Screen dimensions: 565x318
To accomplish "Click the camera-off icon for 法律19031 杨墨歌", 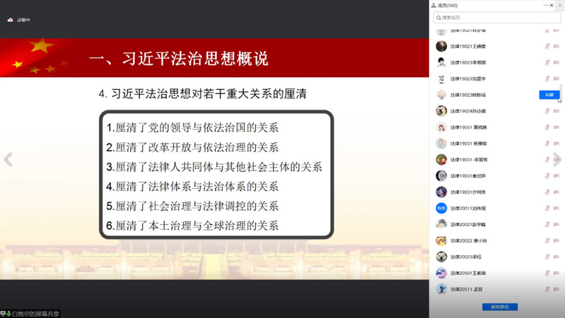I will click(557, 143).
